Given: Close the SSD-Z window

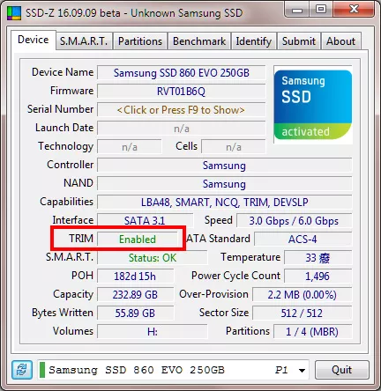Looking at the screenshot, I should (354, 10).
